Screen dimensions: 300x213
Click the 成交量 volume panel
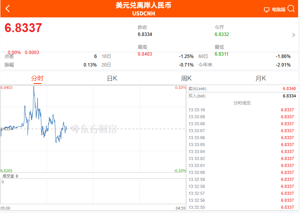tap(93, 191)
